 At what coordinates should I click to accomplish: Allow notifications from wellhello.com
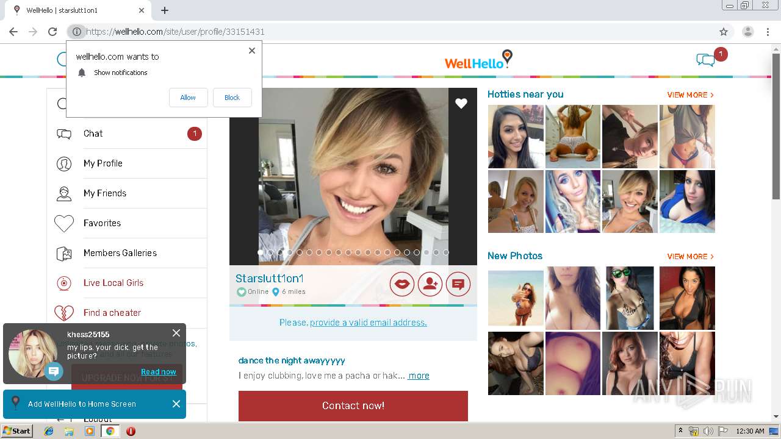188,98
